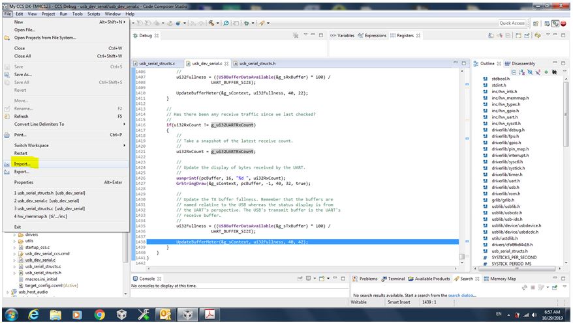Image resolution: width=573 pixels, height=323 pixels.
Task: Open the Expressions tab
Action: (372, 35)
